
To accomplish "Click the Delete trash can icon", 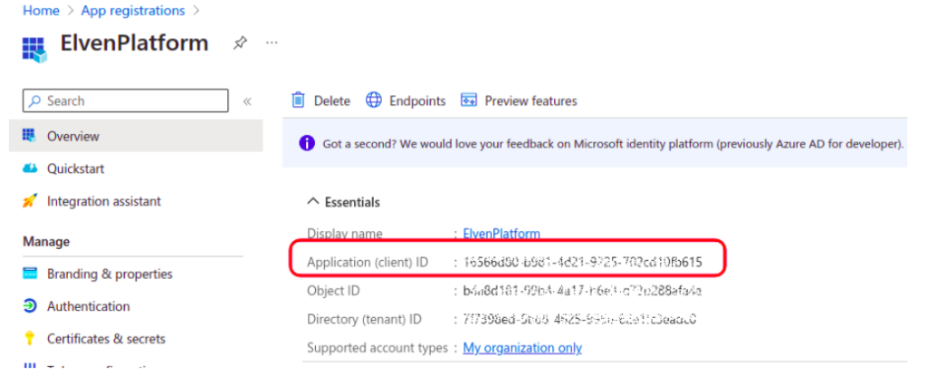I will 299,101.
